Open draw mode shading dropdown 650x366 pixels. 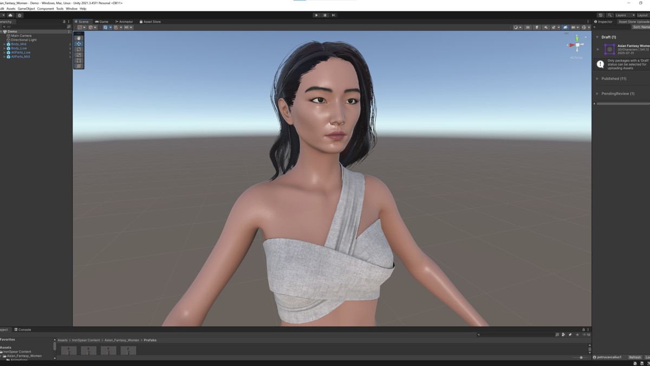point(517,27)
